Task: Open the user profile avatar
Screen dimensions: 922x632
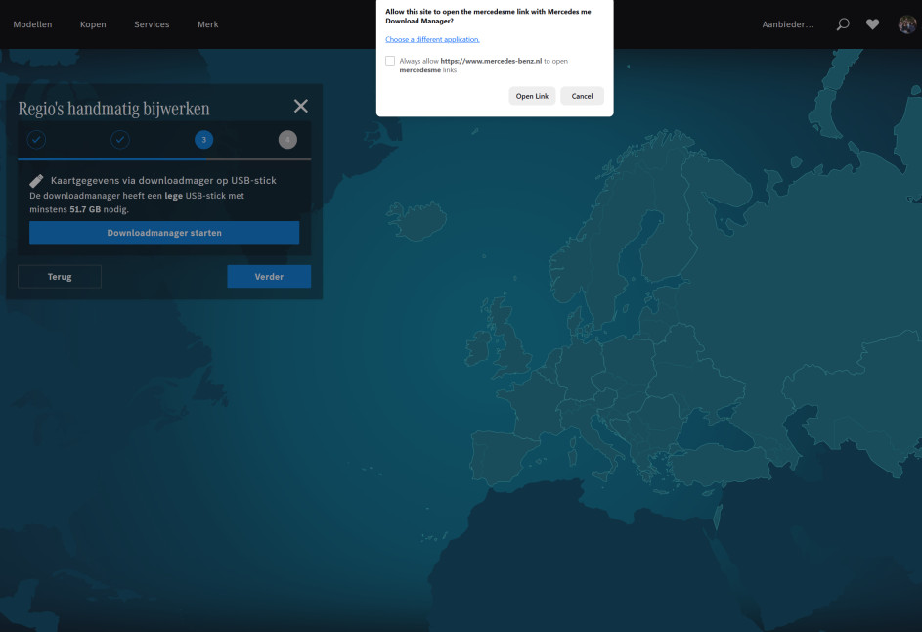Action: click(906, 24)
